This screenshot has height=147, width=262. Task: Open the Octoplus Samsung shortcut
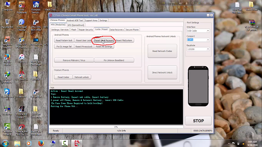click(x=36, y=7)
